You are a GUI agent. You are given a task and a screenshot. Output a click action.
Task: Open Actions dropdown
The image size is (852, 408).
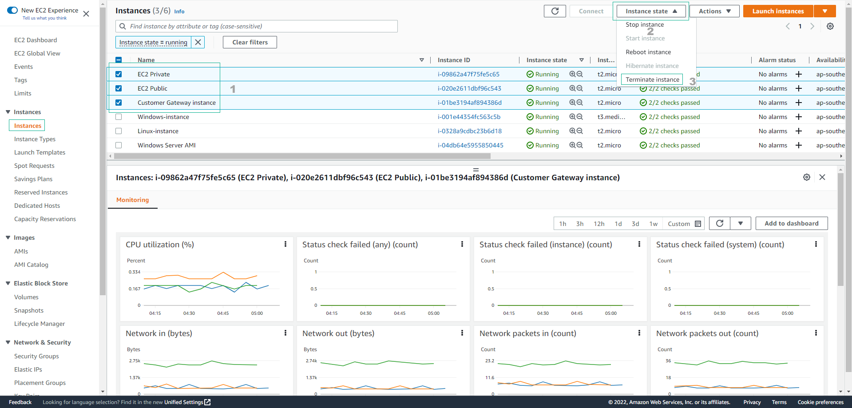715,11
